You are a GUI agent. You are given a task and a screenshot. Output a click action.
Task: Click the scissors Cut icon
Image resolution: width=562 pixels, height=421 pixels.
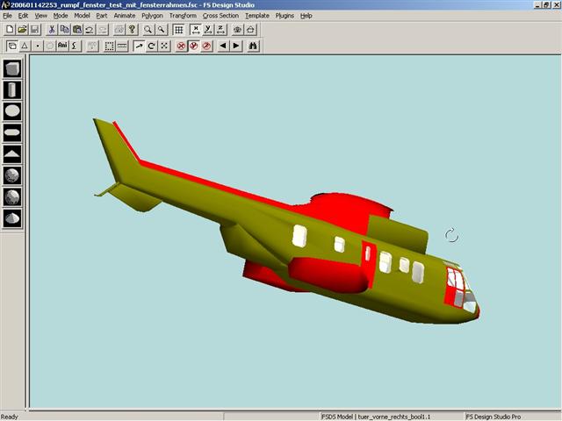[x=52, y=30]
